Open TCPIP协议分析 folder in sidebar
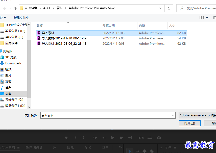The image size is (216, 153). (x=14, y=25)
